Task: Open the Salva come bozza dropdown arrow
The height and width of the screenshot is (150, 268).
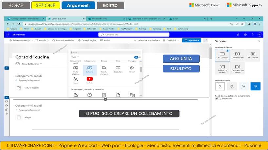Action: click(32, 40)
